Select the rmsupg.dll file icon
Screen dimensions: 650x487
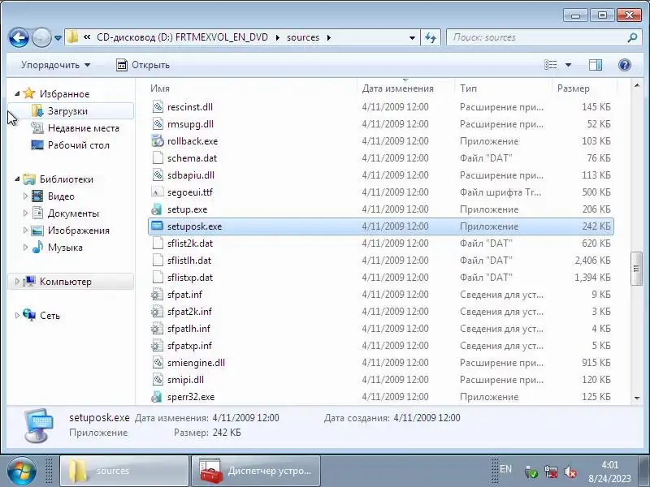coord(158,124)
